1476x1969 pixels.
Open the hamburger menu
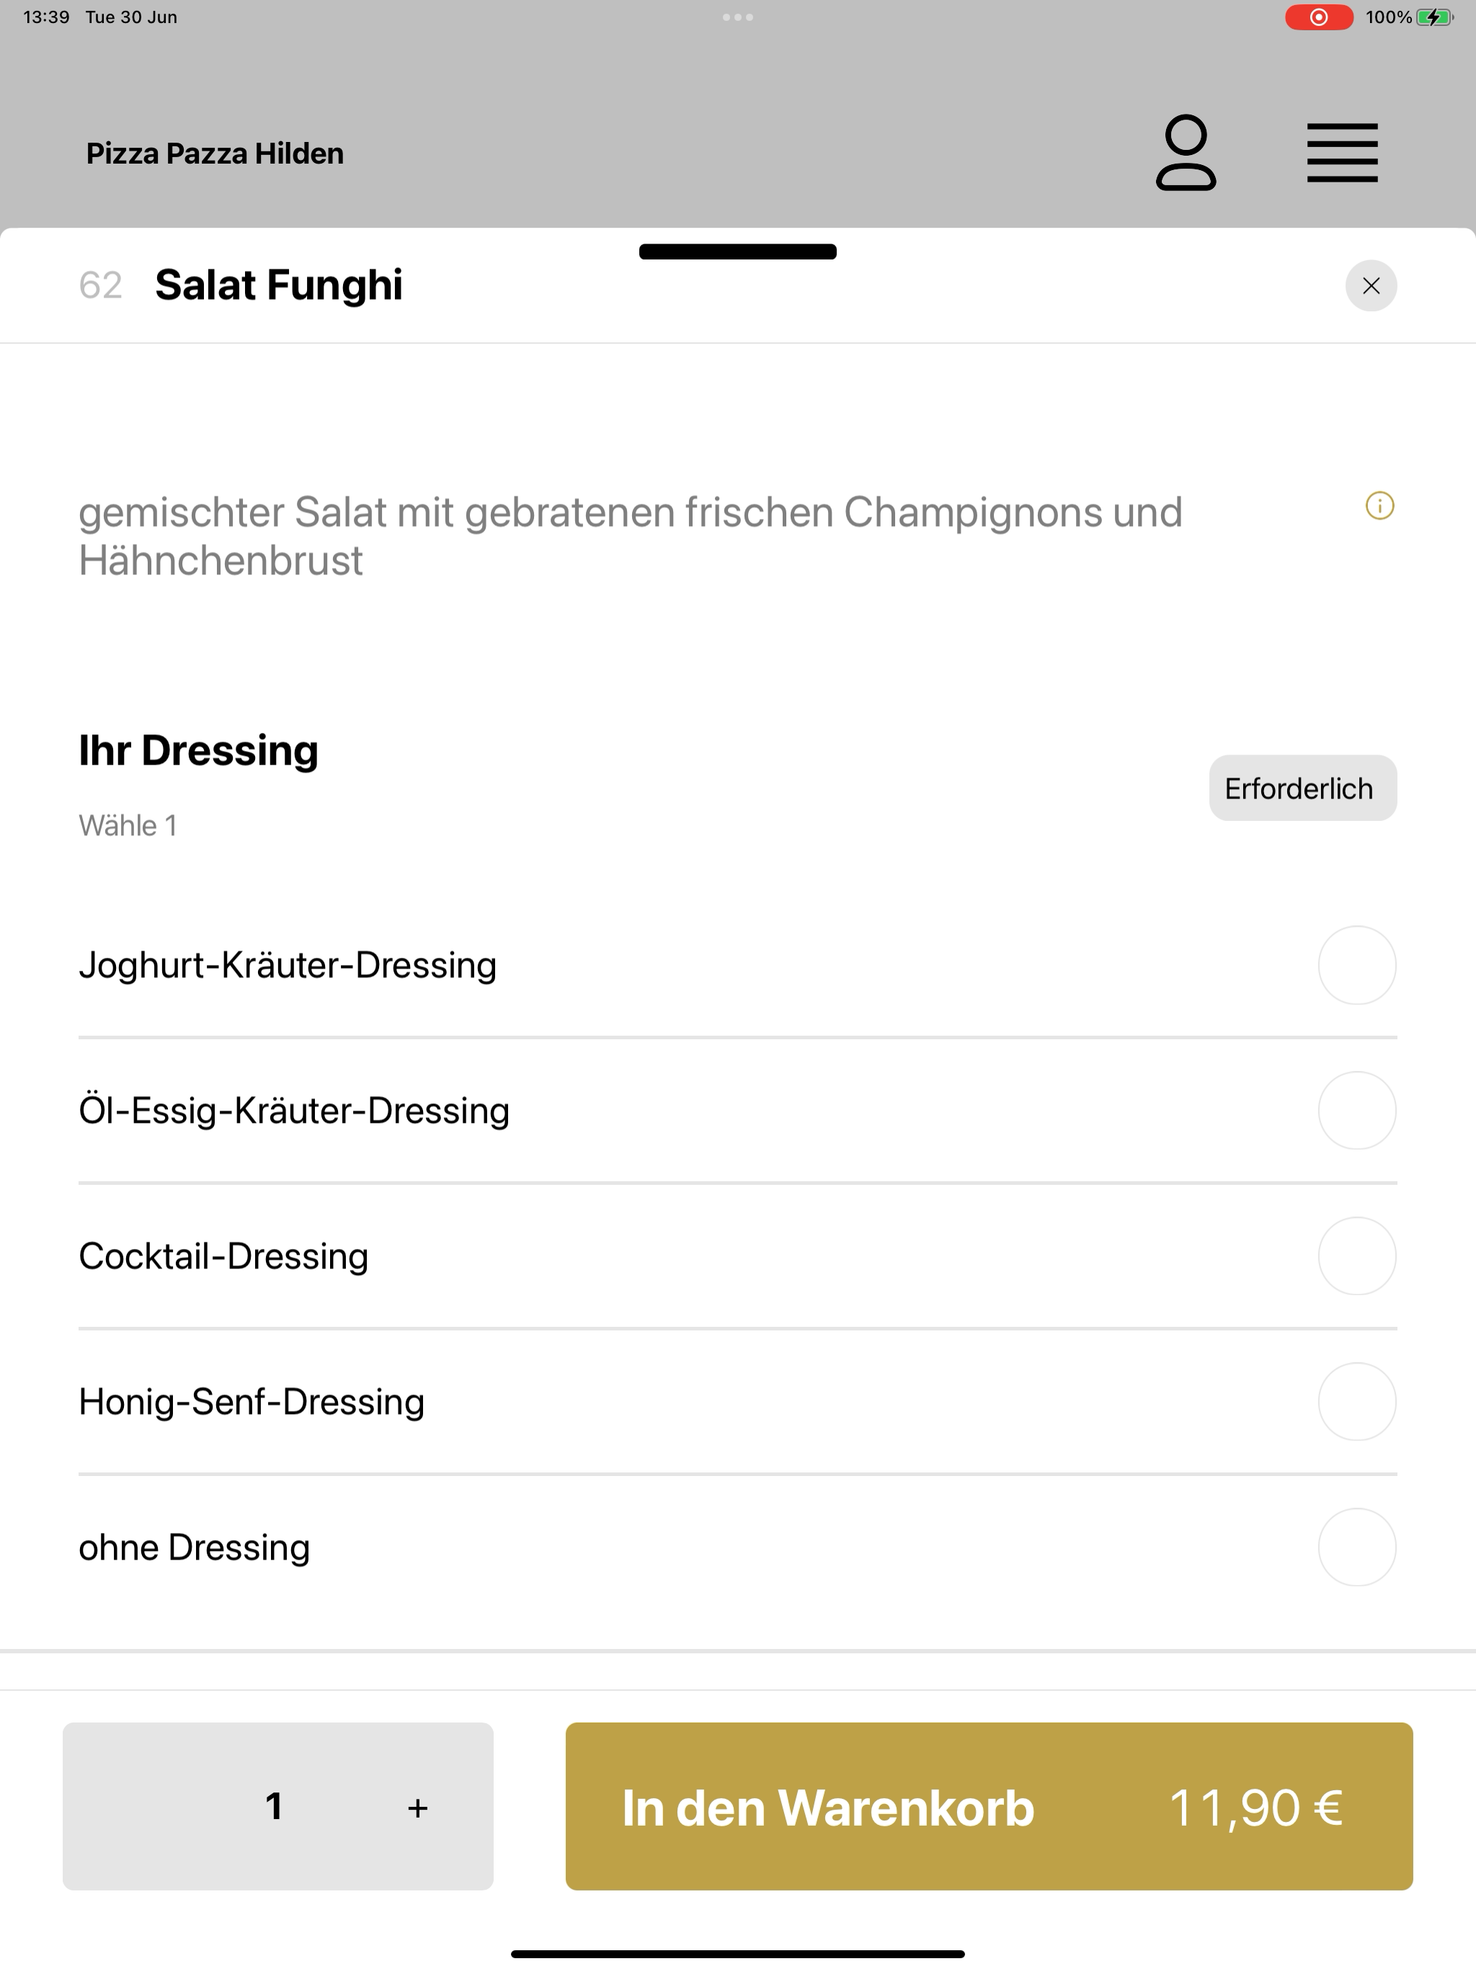point(1341,153)
